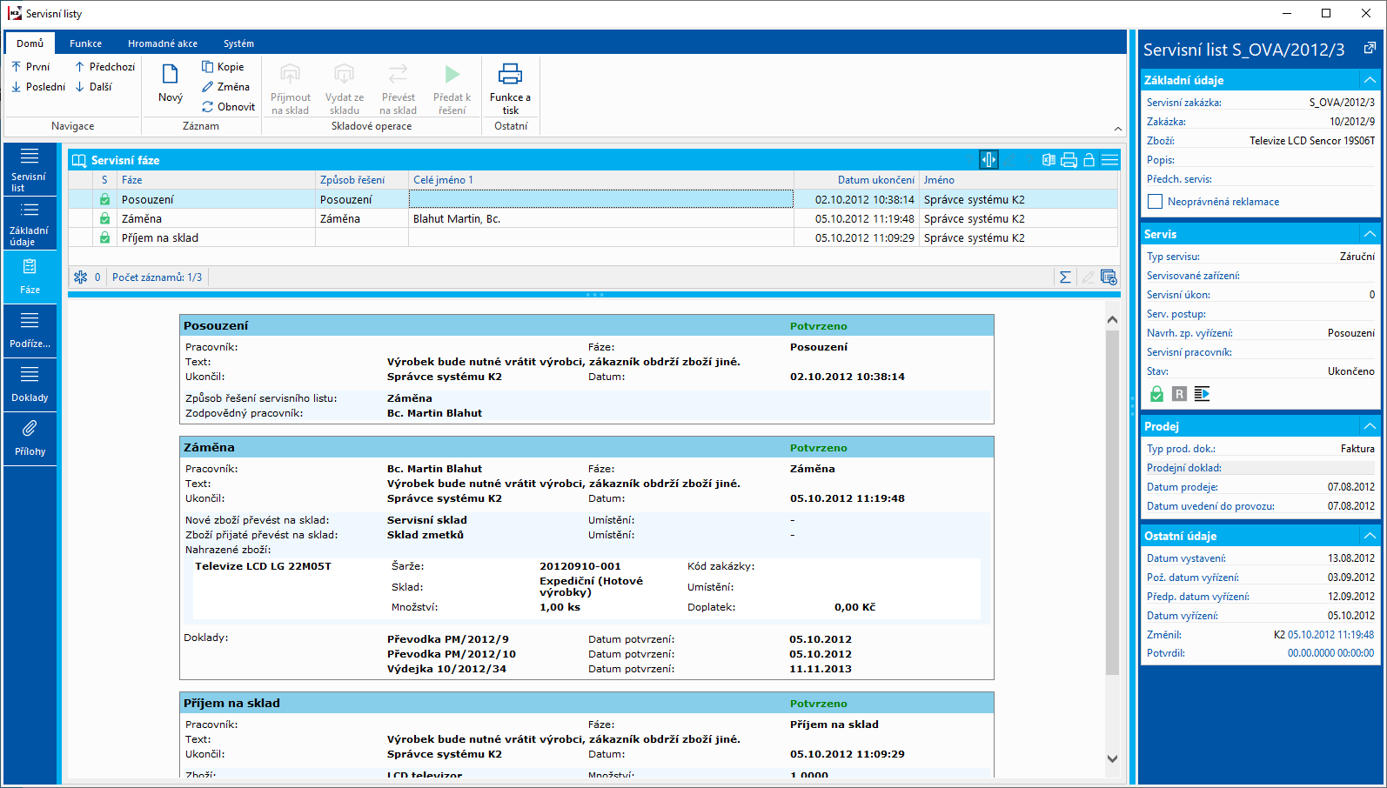Select the Záměna row in phases grid
Screen dimensions: 1387x788
[142, 219]
